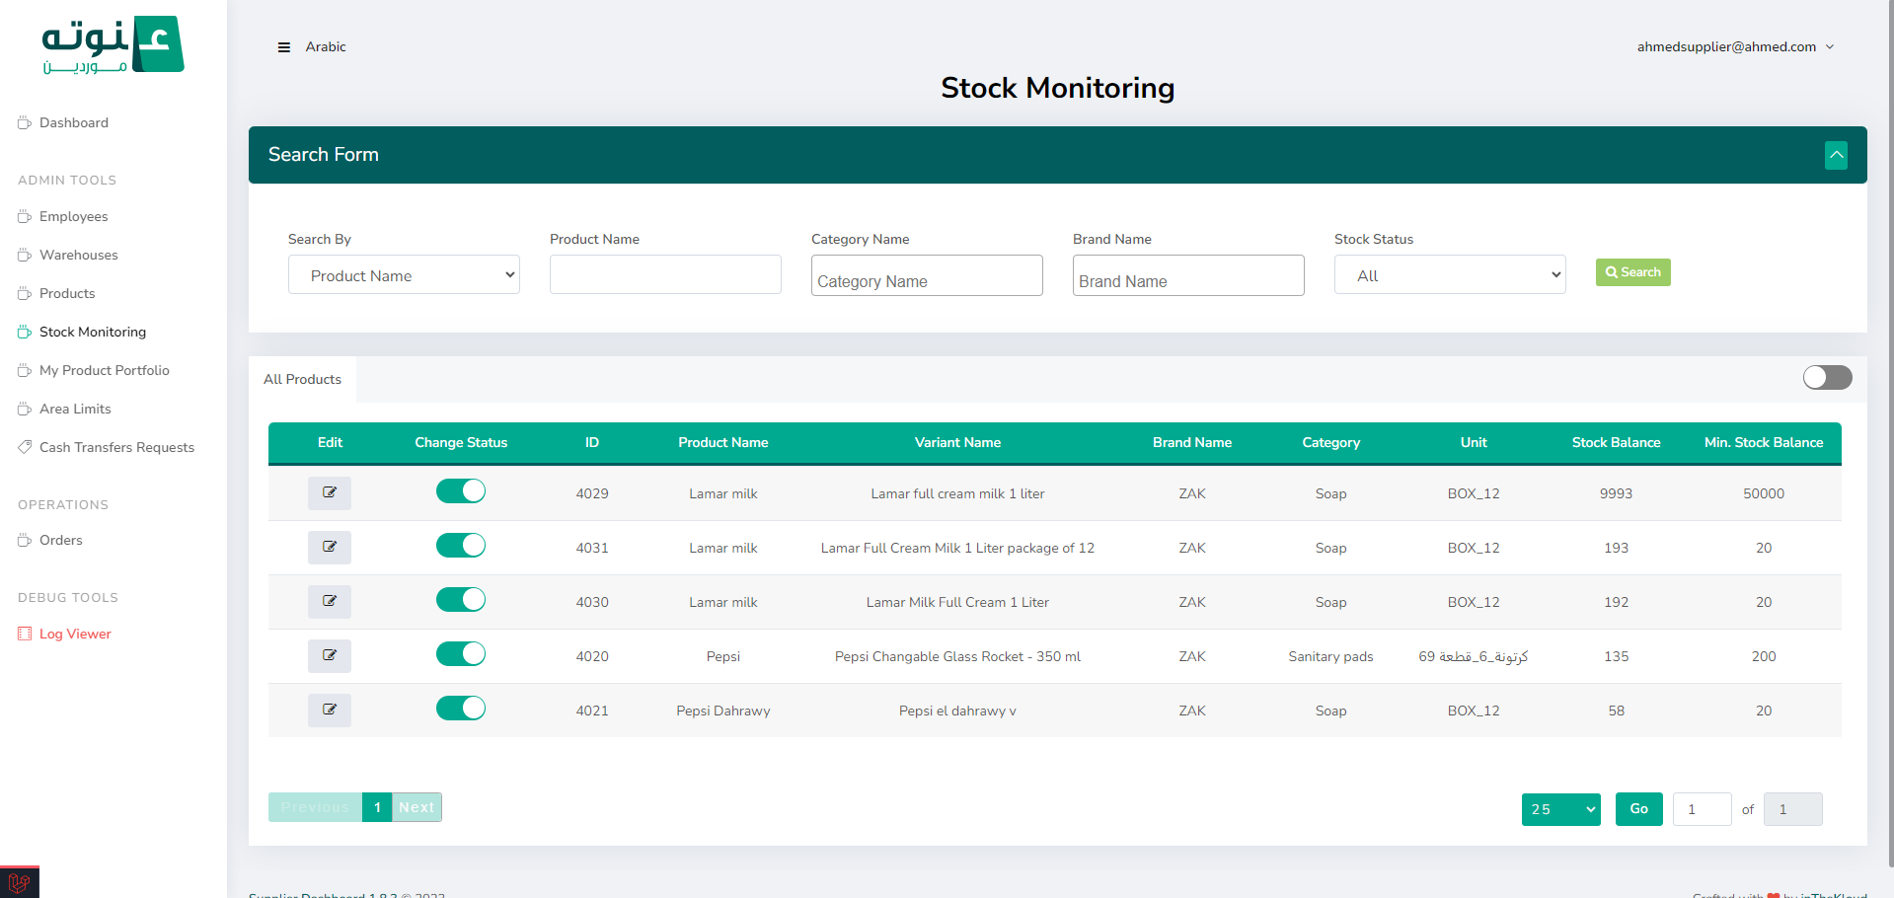Go to Warehouses in the sidebar

click(78, 255)
